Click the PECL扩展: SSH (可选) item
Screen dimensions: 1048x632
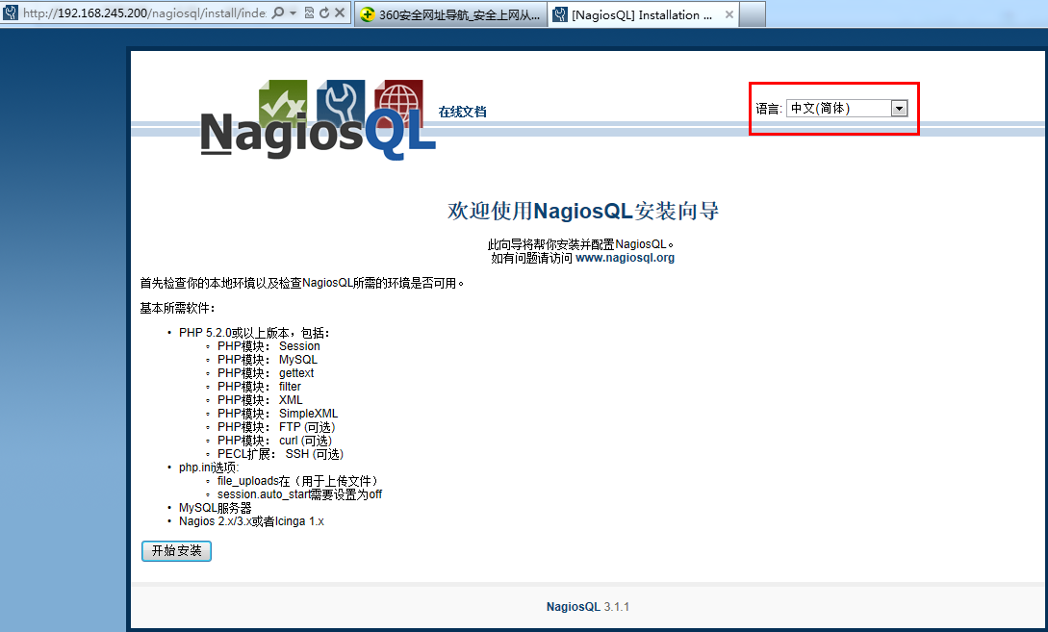280,454
